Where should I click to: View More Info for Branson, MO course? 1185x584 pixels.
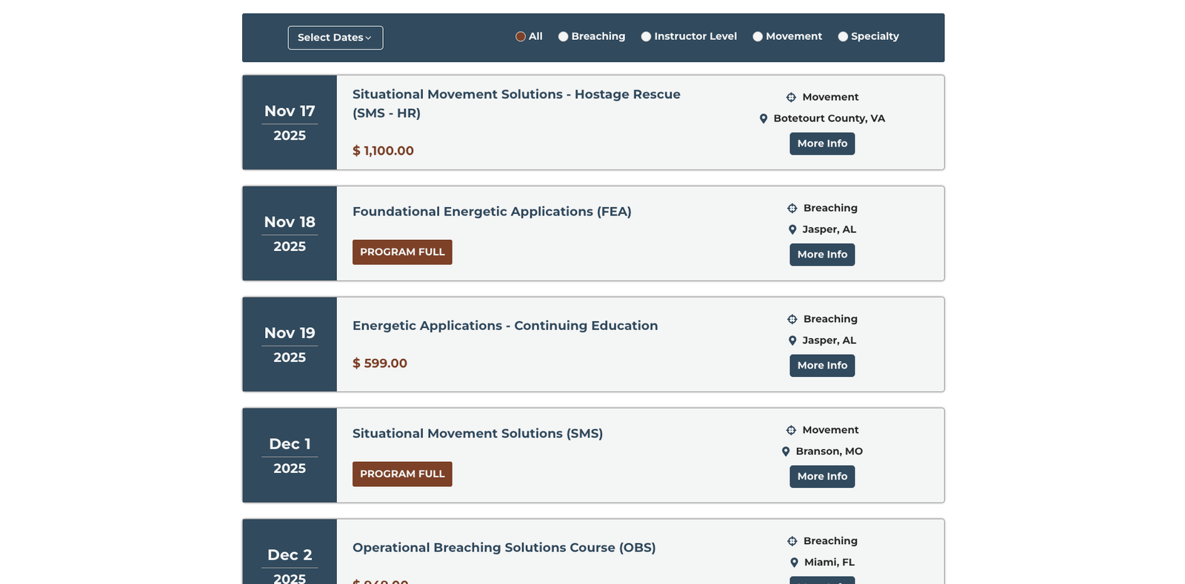pos(822,477)
